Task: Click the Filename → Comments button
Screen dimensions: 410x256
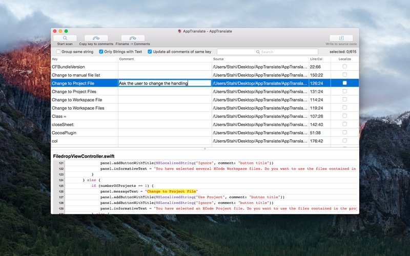Action: 133,38
